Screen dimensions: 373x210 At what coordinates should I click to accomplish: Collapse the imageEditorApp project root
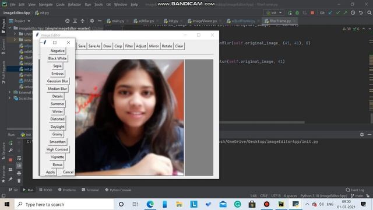[10, 28]
